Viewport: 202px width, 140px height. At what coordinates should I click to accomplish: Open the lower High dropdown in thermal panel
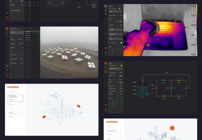coord(115,39)
